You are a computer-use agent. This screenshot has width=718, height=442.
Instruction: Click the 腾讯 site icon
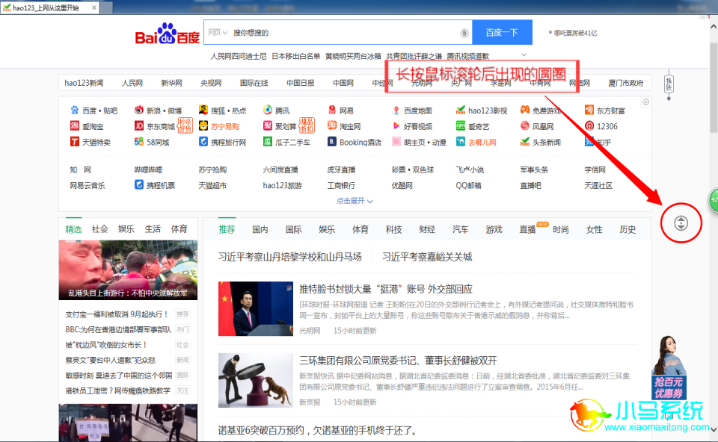[268, 110]
